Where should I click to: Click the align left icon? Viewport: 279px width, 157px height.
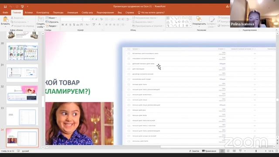click(x=106, y=25)
